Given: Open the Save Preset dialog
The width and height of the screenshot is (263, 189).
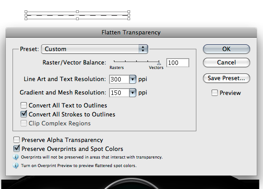Looking at the screenshot, I should tap(226, 78).
